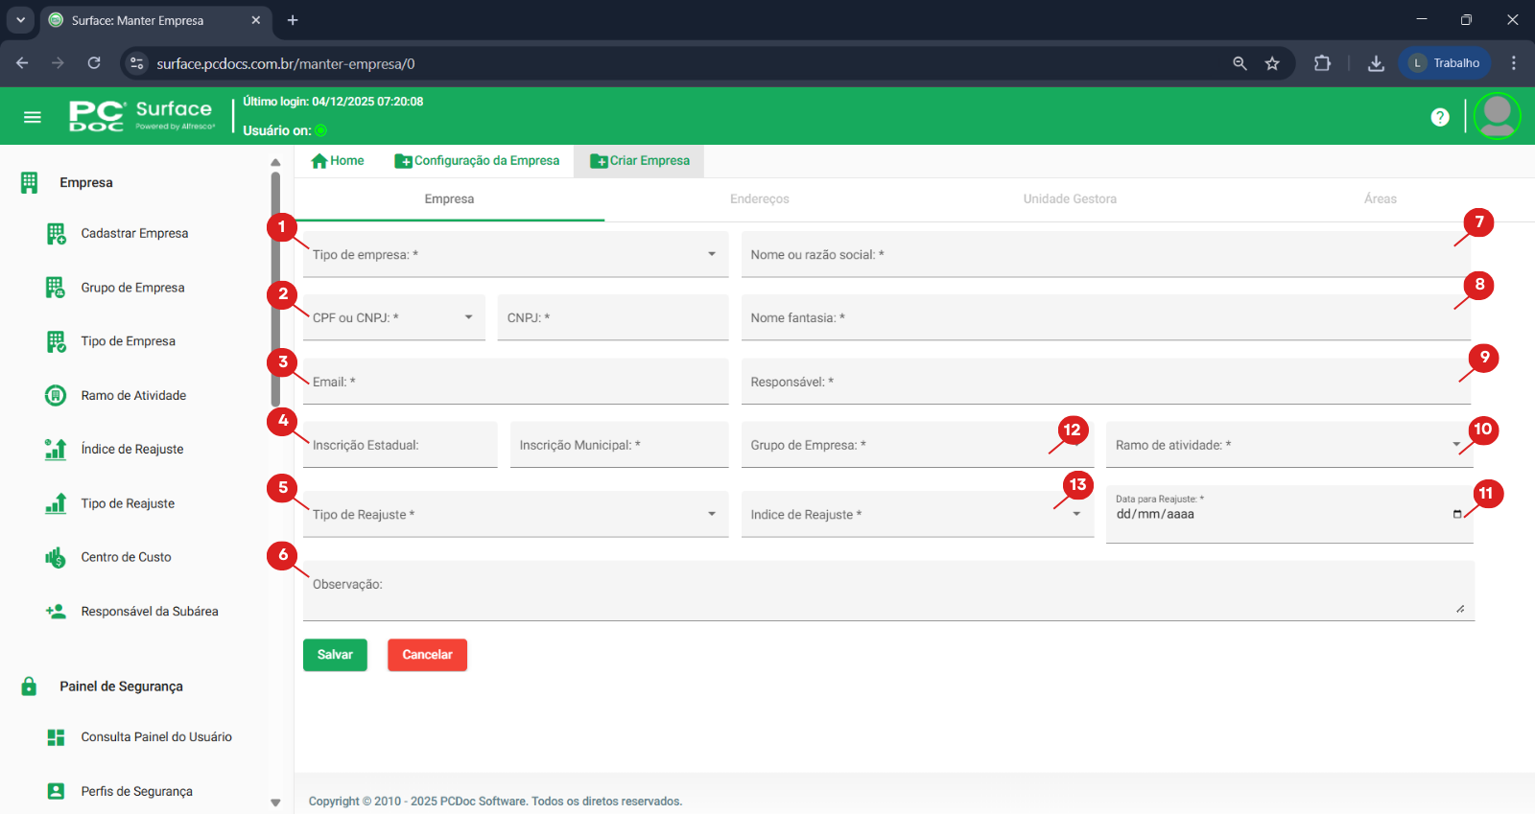
Task: Click the sidebar scroll down arrow
Action: (275, 802)
